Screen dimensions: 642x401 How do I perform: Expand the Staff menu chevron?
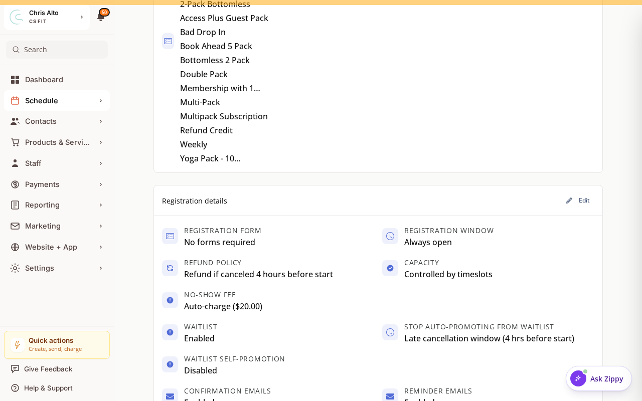click(x=101, y=163)
